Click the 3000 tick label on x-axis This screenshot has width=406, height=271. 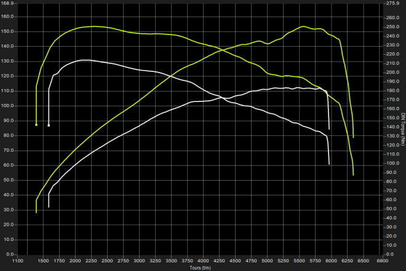tap(139, 262)
